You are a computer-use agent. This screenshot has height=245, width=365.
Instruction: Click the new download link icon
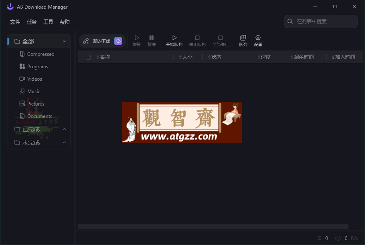[x=86, y=41]
